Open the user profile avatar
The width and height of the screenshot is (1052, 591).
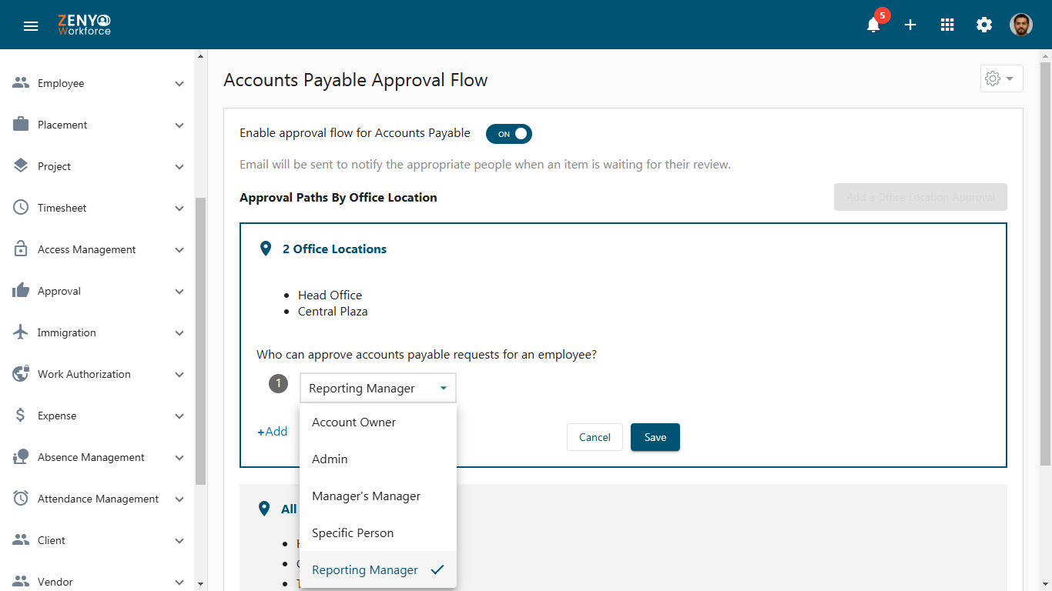click(x=1021, y=25)
